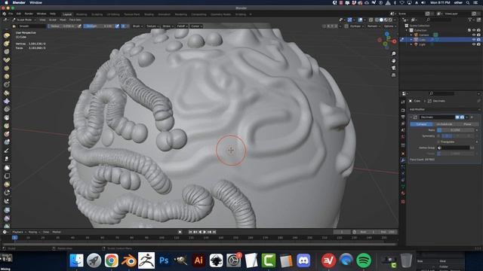Image resolution: width=483 pixels, height=271 pixels.
Task: Select the Planar decimate mode
Action: click(x=467, y=123)
